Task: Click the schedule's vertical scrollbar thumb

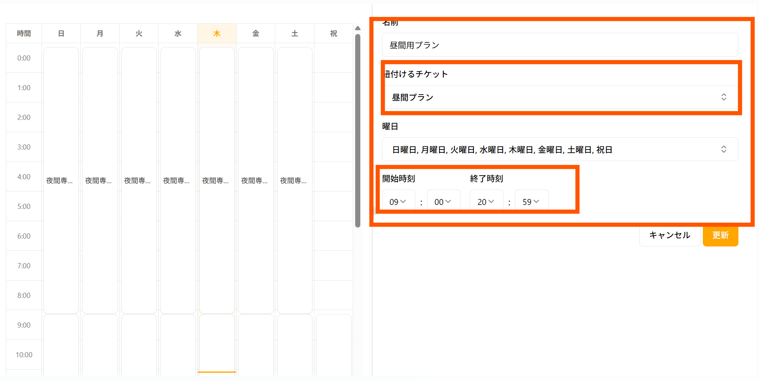Action: [x=358, y=131]
